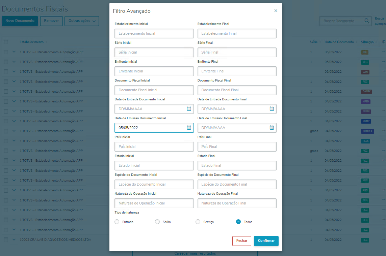The height and width of the screenshot is (256, 386).
Task: Expand the CRA LAB DIAGNOSTICOS MEDICOS row
Action: [14, 240]
